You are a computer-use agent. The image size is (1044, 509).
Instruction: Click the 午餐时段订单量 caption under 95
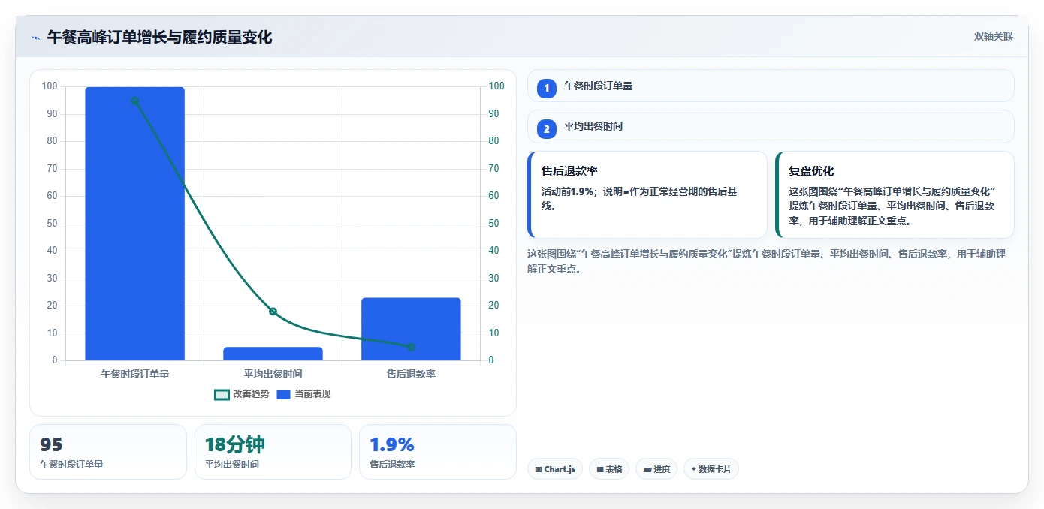pyautogui.click(x=71, y=465)
